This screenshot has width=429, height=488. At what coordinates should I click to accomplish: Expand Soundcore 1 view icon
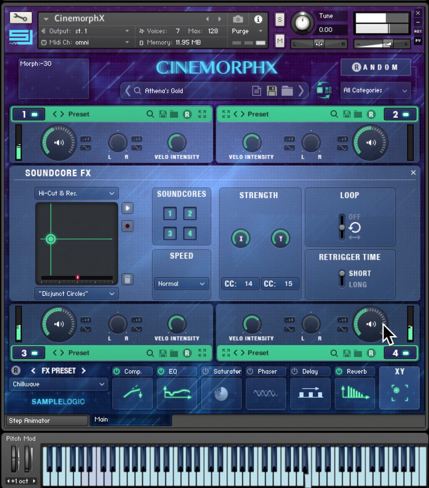point(202,114)
